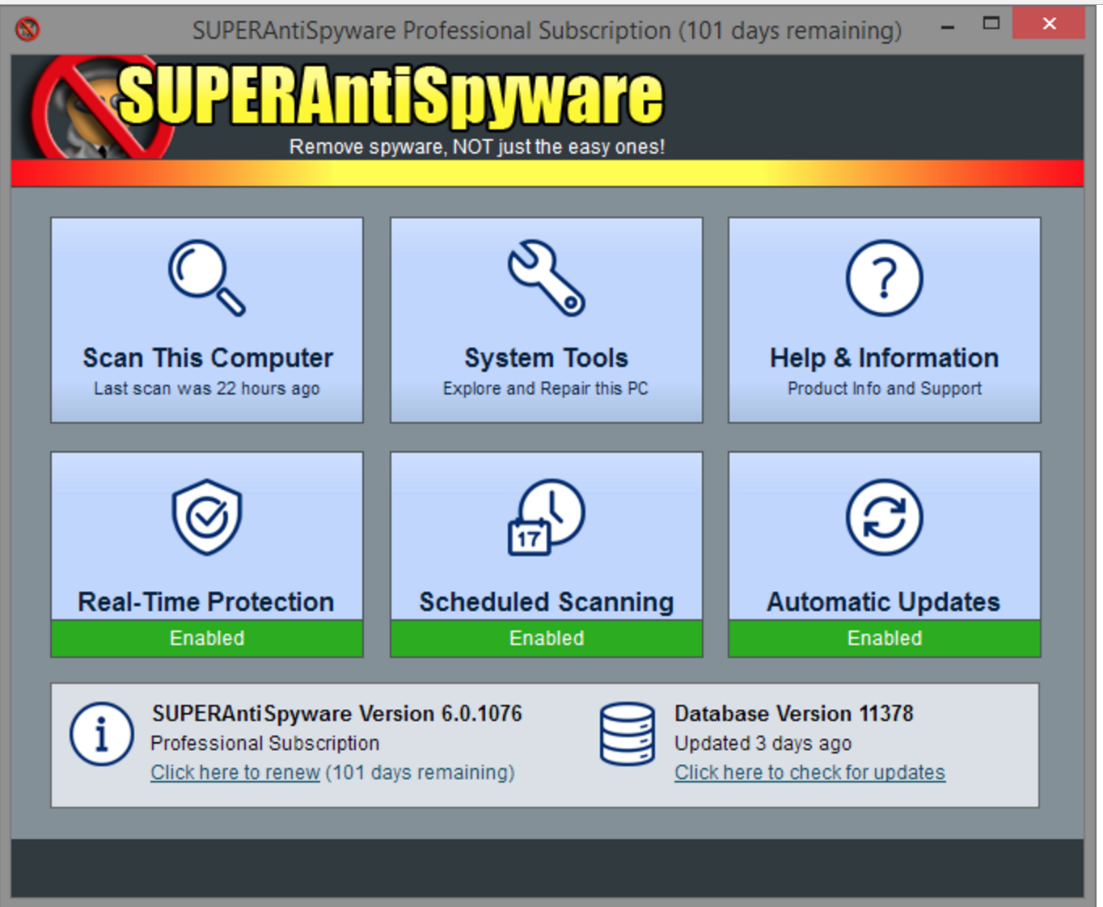Open the System Tools label
The image size is (1103, 907).
tap(547, 358)
